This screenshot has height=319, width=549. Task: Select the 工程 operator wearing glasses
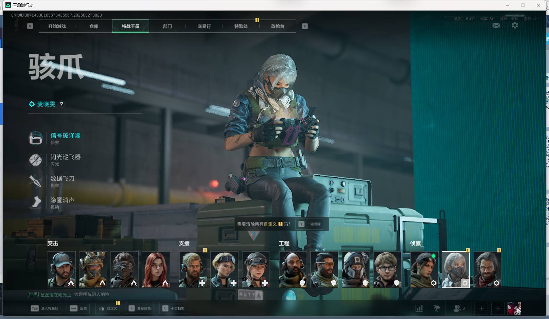click(387, 270)
